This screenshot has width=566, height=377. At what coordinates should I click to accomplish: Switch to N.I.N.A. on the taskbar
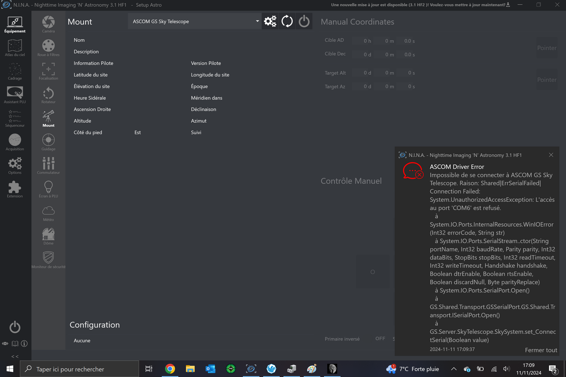click(x=251, y=369)
